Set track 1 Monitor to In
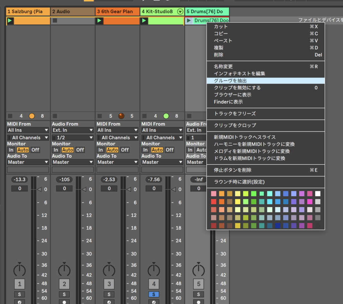This screenshot has height=304, width=343. click(11, 150)
